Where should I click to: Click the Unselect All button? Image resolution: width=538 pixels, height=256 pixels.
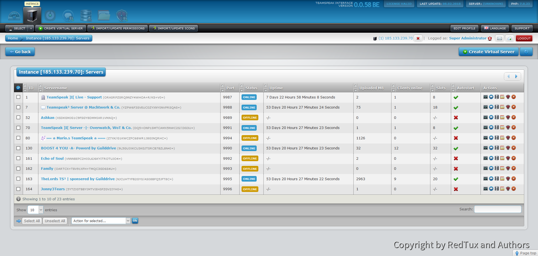click(55, 221)
